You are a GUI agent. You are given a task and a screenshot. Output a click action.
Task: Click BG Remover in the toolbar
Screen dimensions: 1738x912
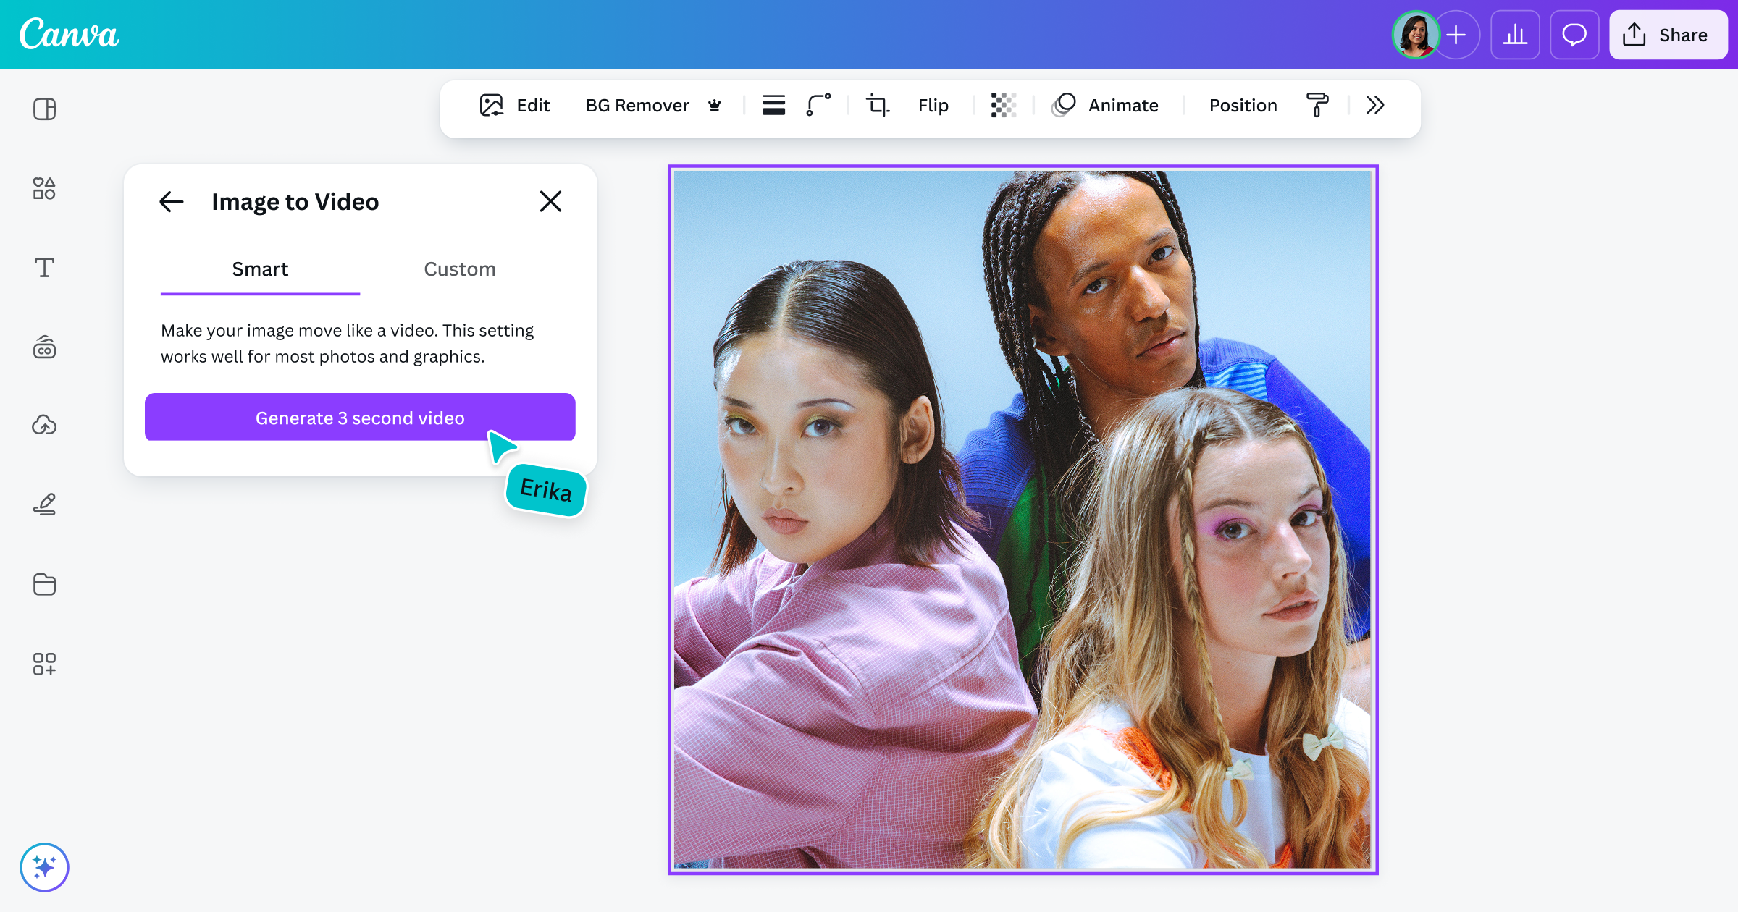637,106
